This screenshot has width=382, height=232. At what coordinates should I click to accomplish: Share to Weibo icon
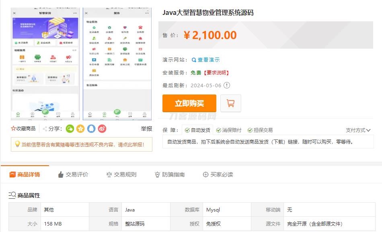point(102,129)
